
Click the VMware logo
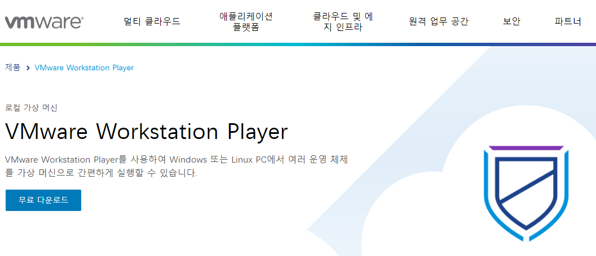click(45, 22)
